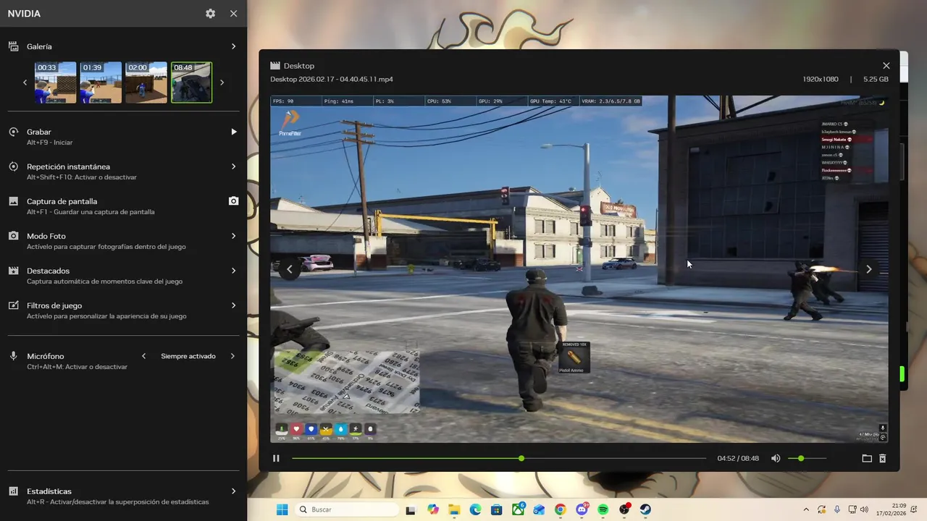The height and width of the screenshot is (521, 927).
Task: Open Task View on the taskbar
Action: tap(411, 509)
